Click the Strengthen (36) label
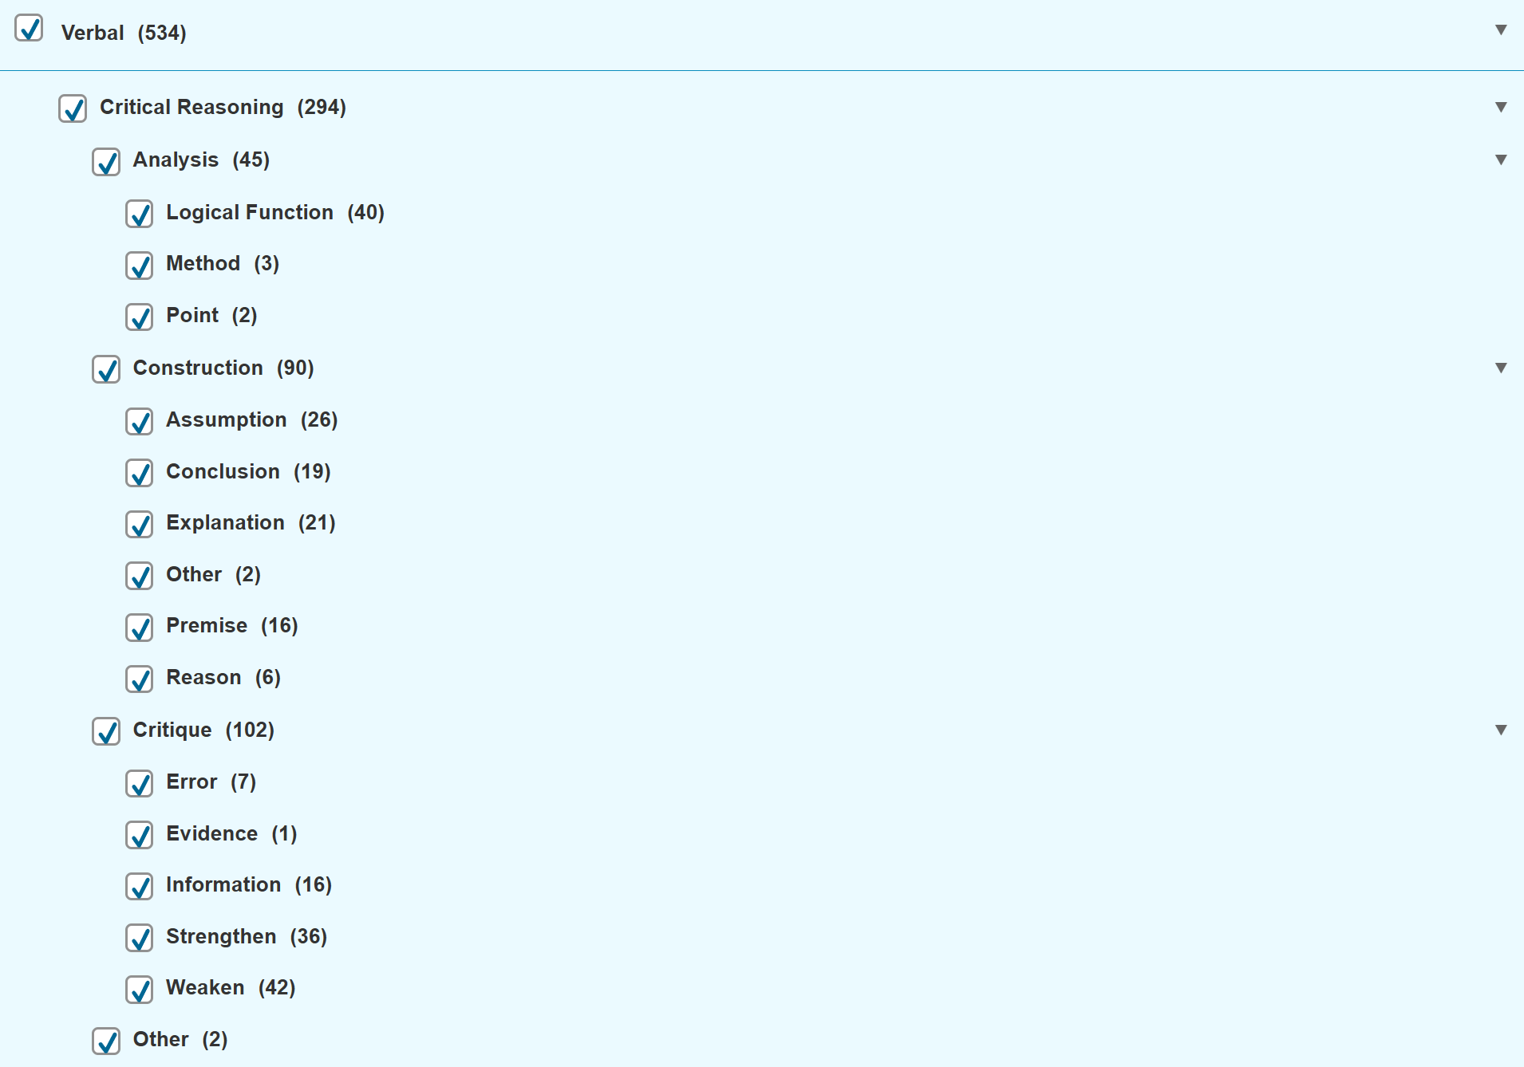This screenshot has width=1524, height=1067. (x=247, y=936)
